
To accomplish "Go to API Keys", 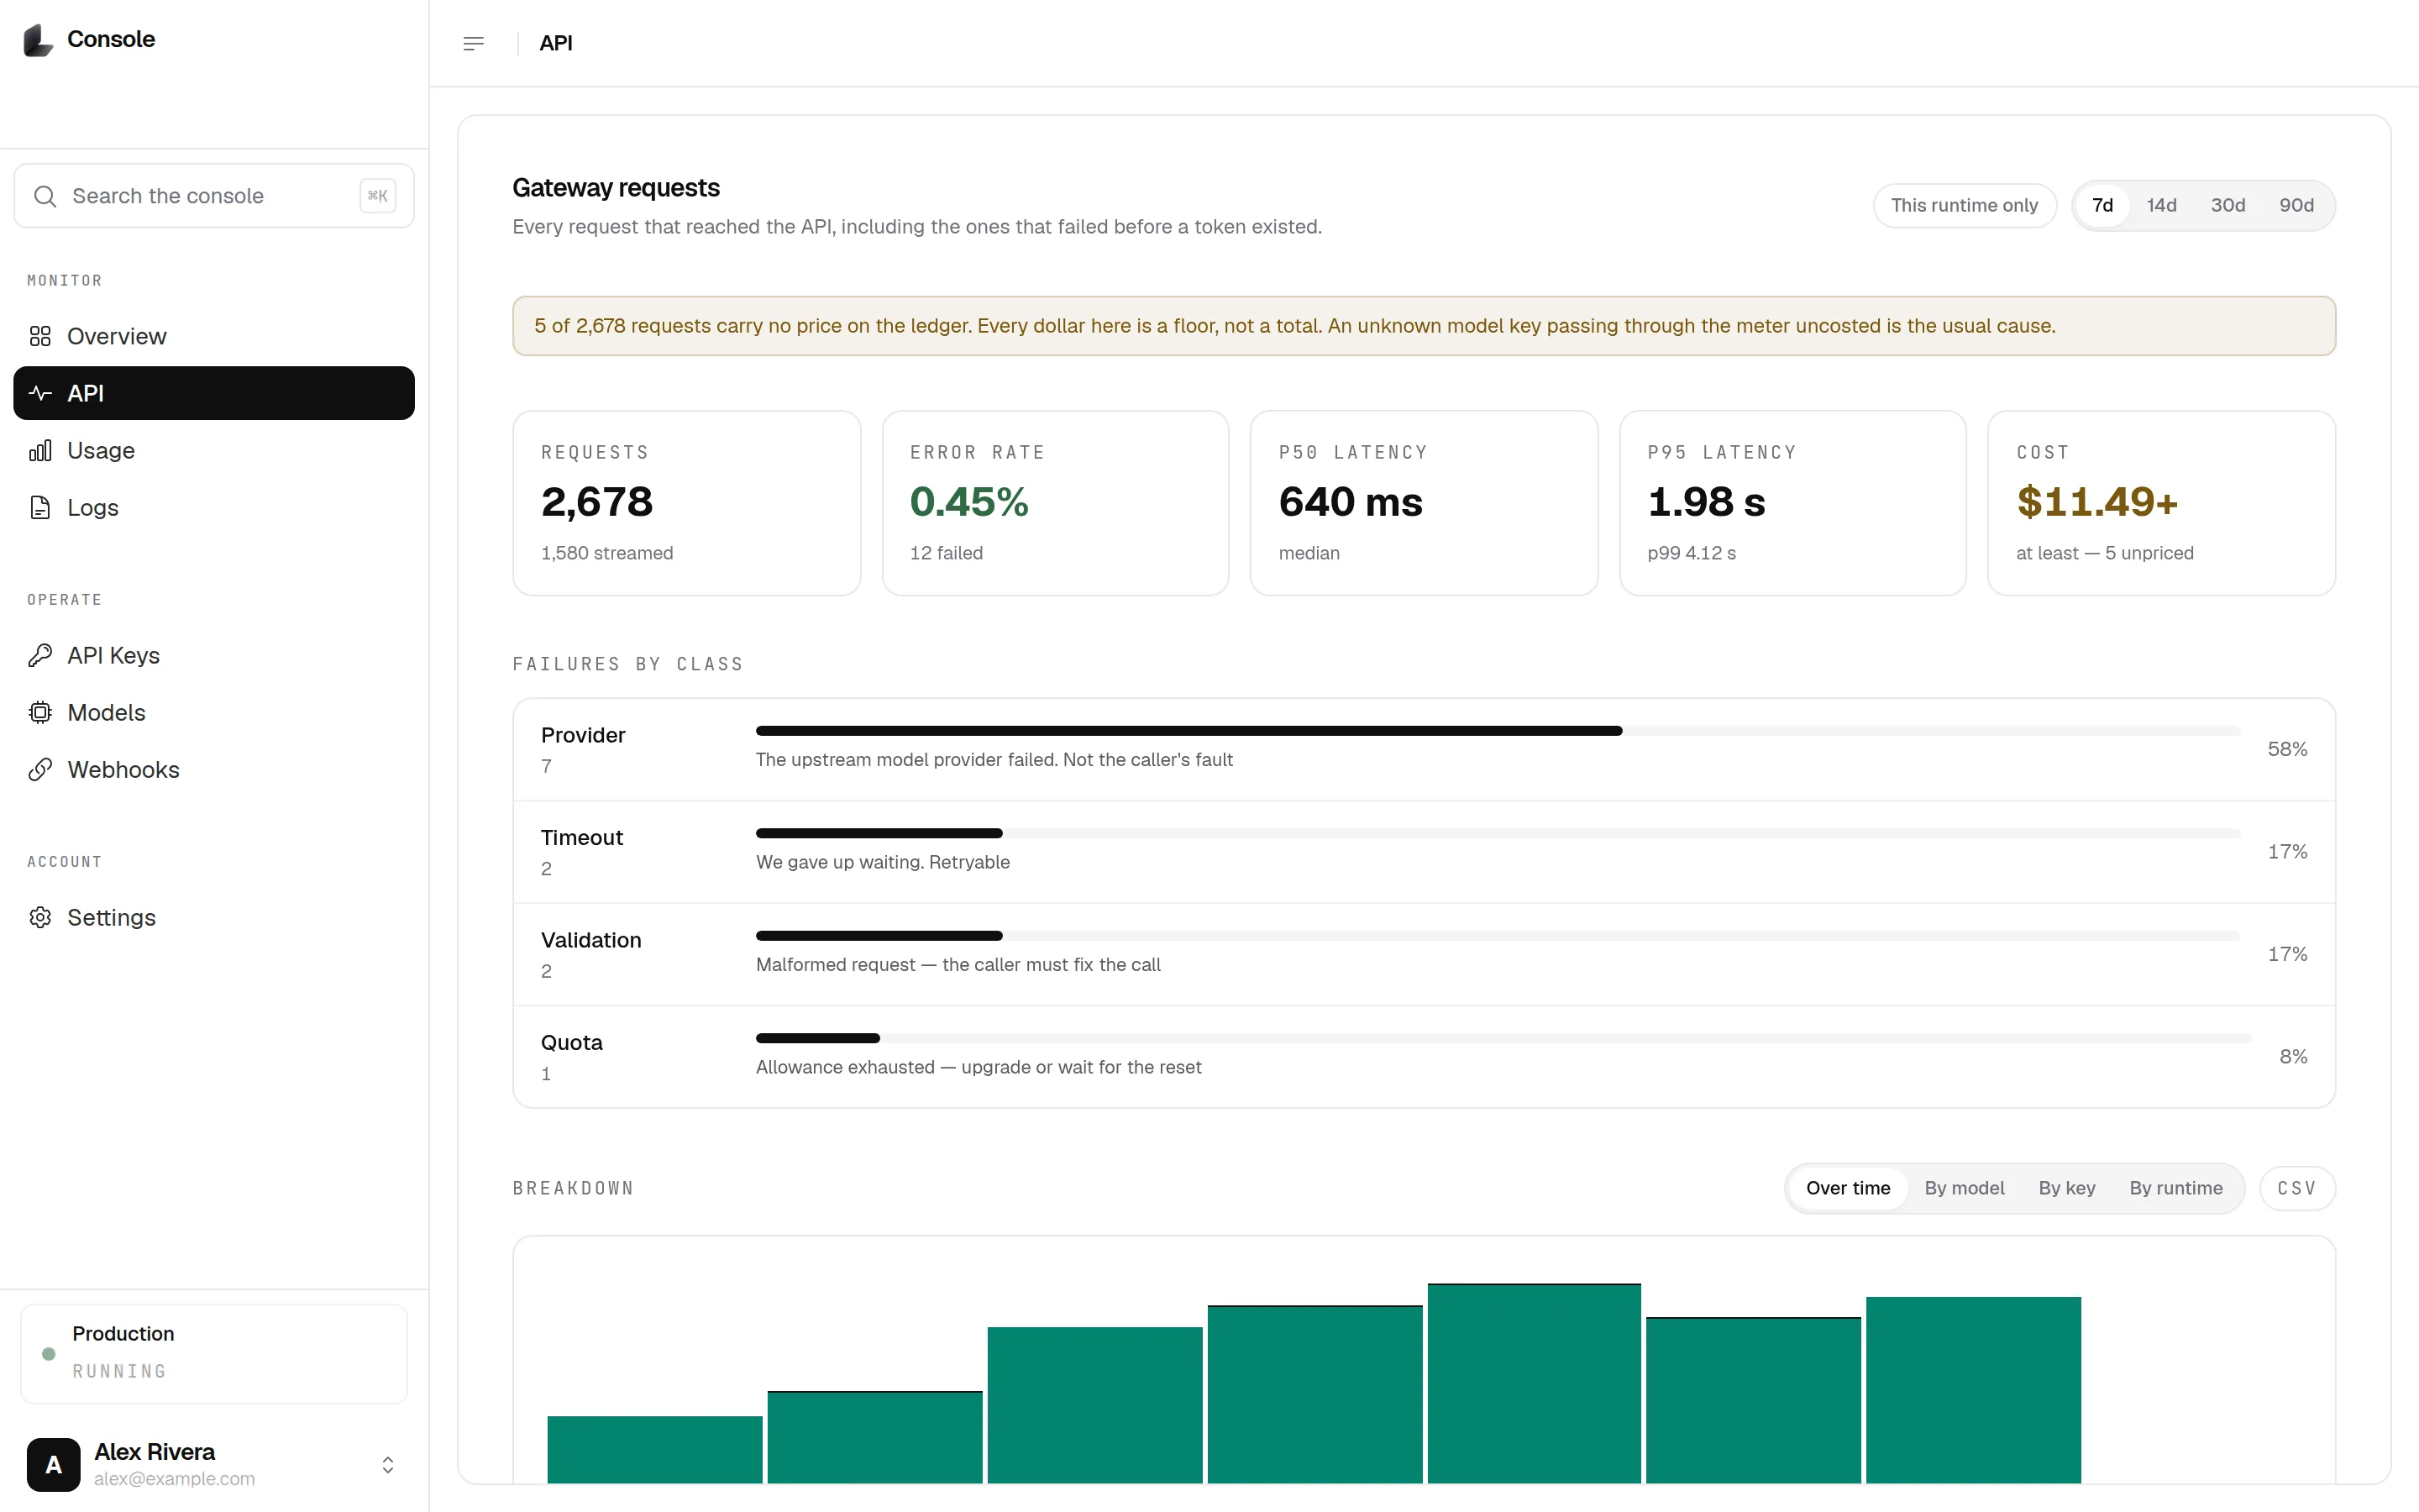I will tap(214, 655).
